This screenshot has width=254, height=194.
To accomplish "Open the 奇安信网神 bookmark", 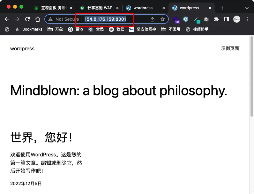I will coord(143,29).
